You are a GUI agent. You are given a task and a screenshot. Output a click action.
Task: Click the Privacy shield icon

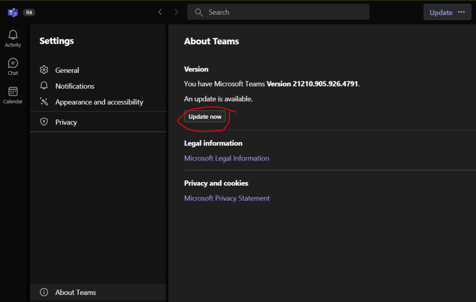pos(44,122)
